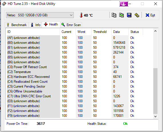
Task: Click the copy screenshot to clipboard icon
Action: click(x=122, y=15)
